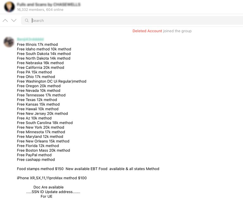Select 'Free North Dakota 14k method' line

(44, 58)
